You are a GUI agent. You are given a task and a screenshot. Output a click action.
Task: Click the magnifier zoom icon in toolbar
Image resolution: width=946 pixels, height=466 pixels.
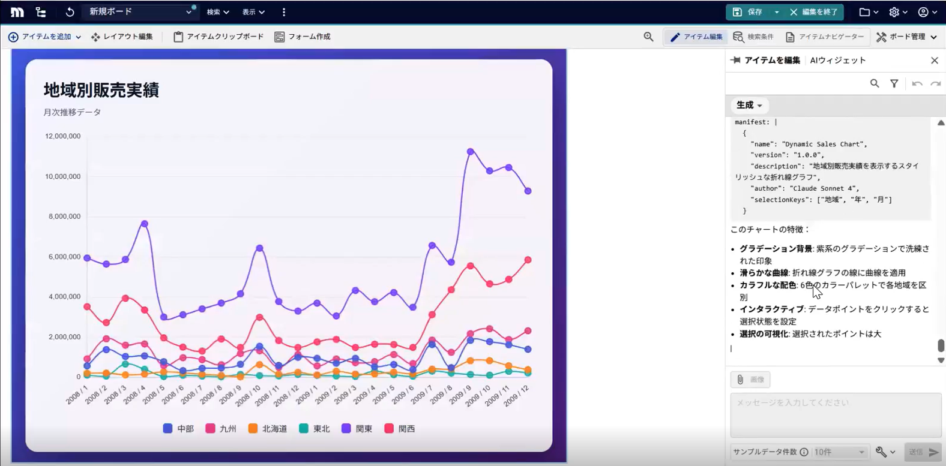648,37
